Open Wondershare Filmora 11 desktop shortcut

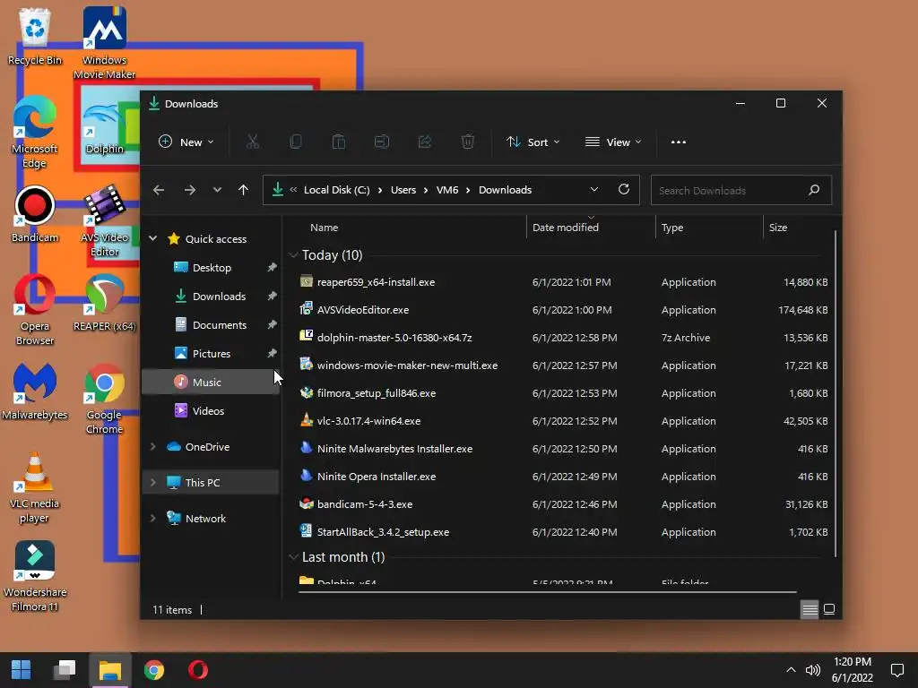click(x=35, y=576)
